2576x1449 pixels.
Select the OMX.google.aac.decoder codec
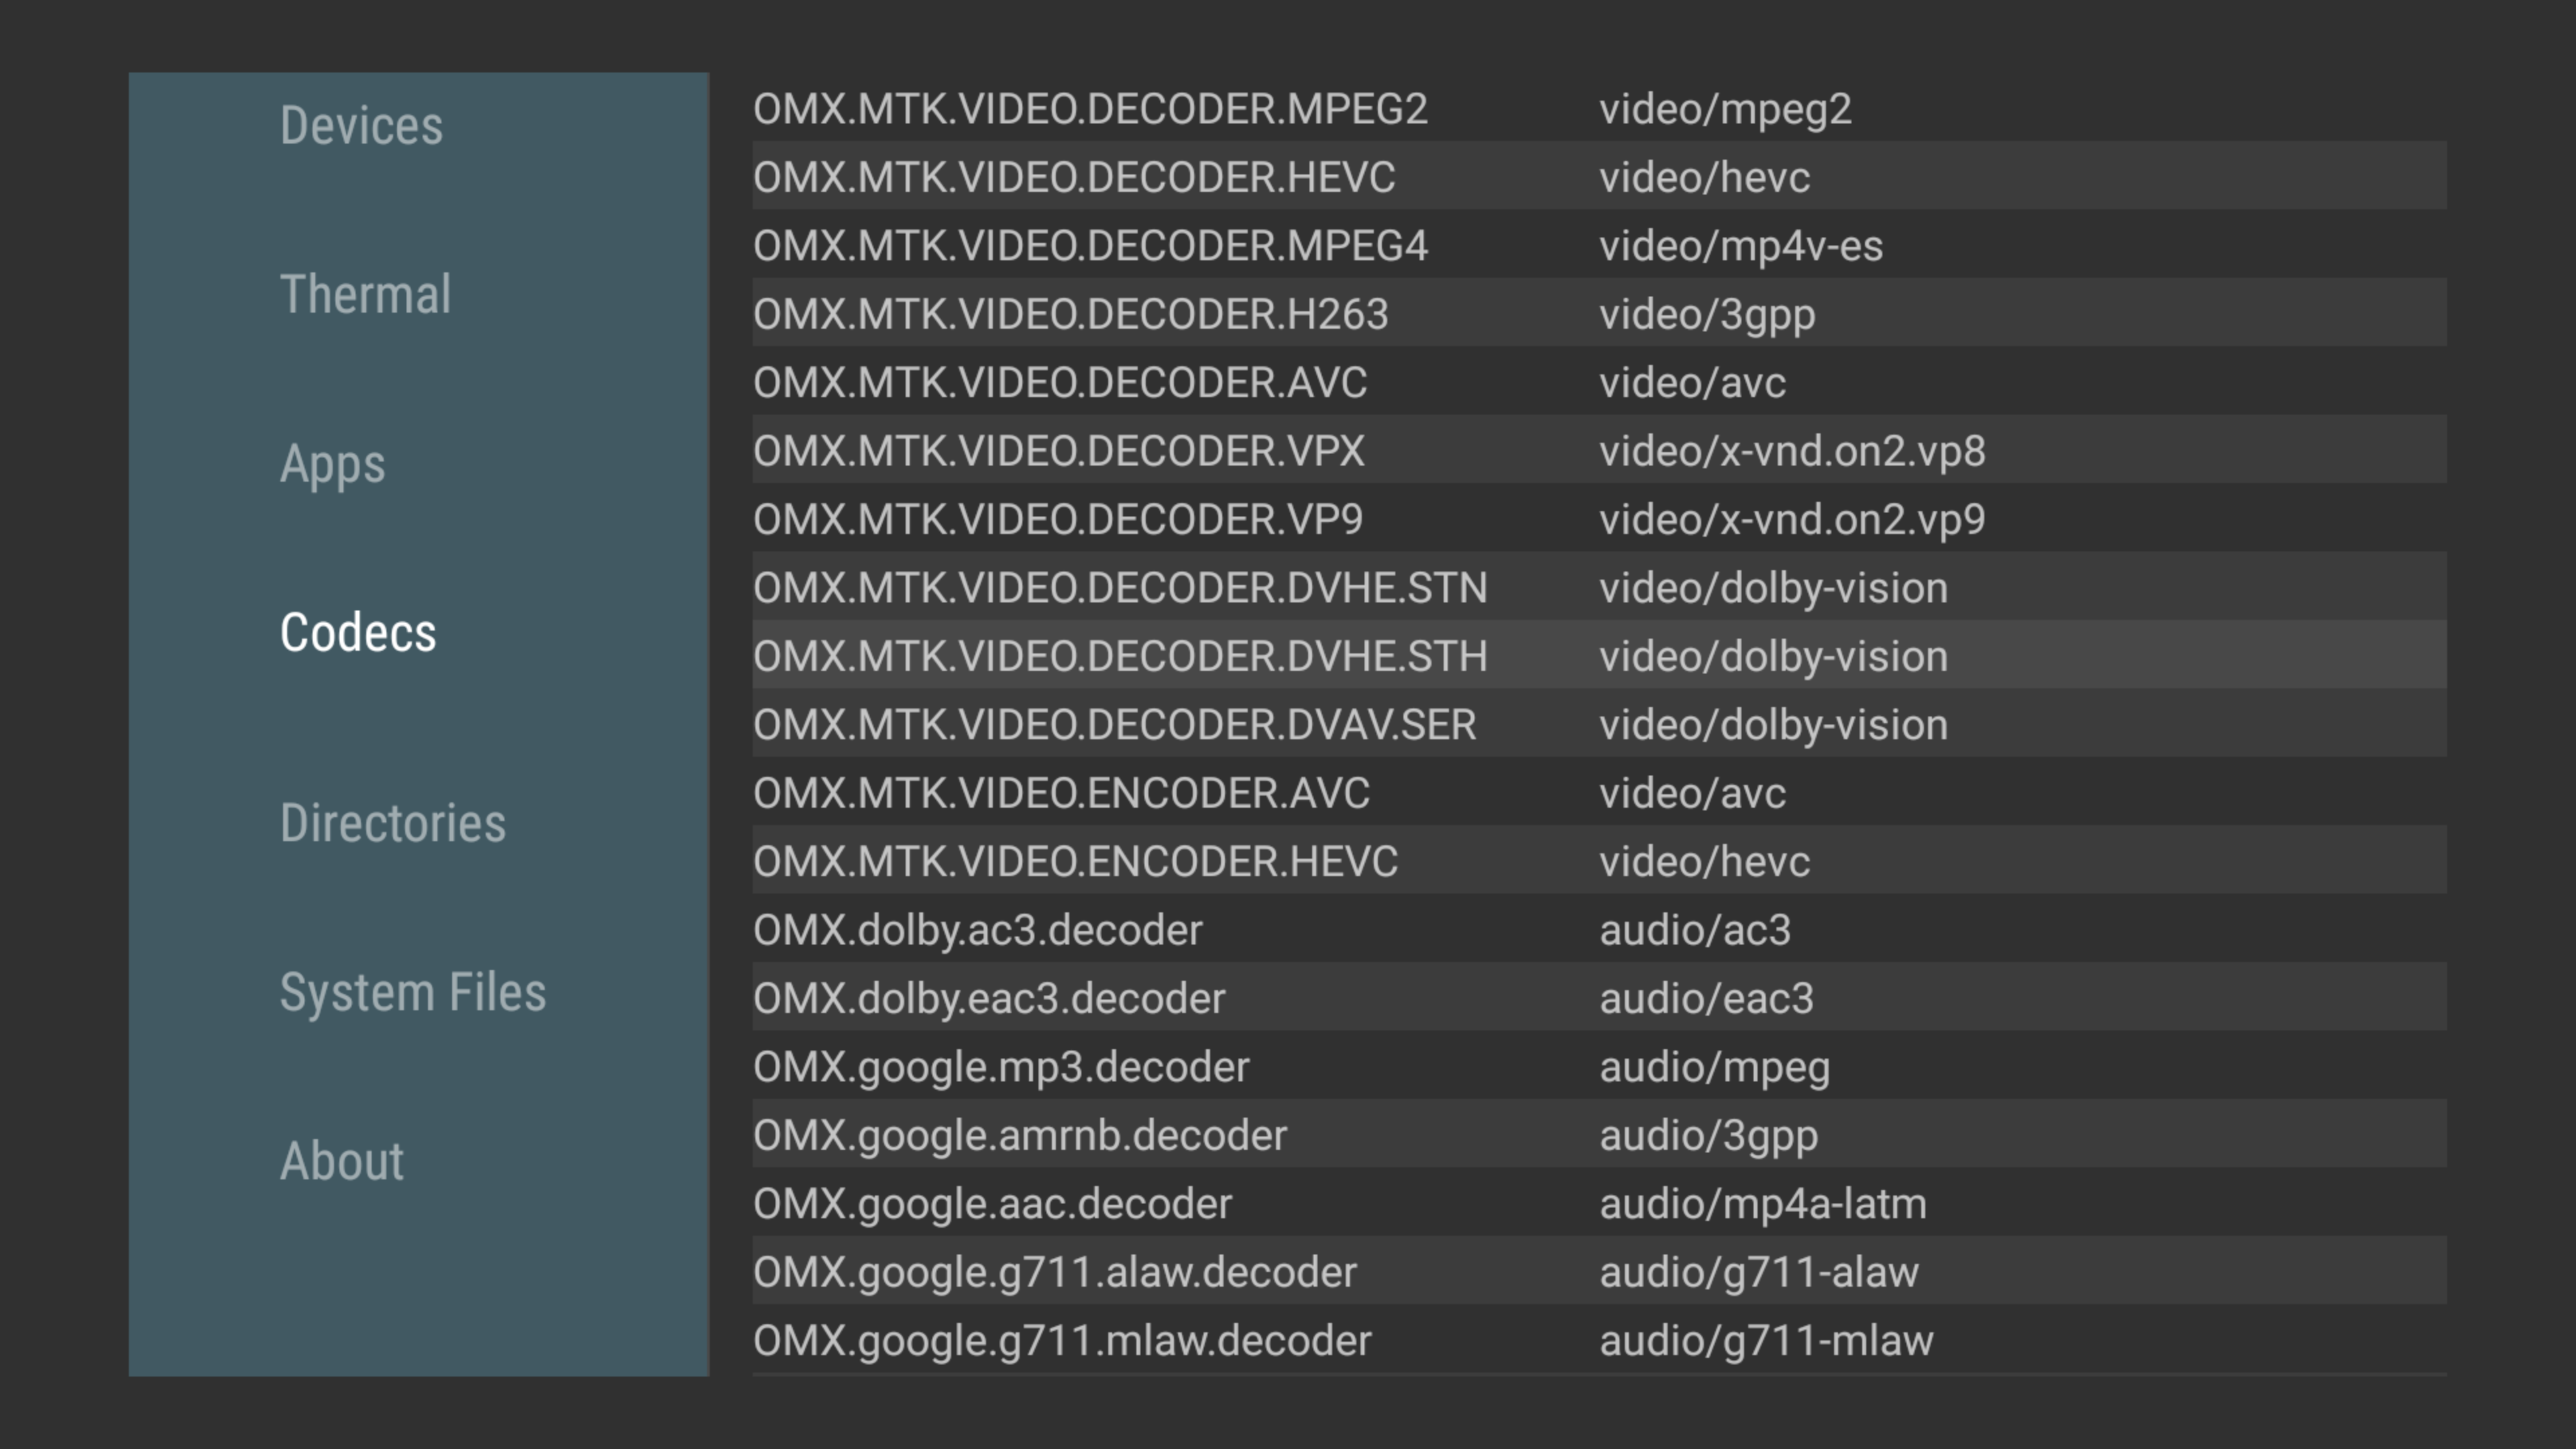[1599, 1203]
